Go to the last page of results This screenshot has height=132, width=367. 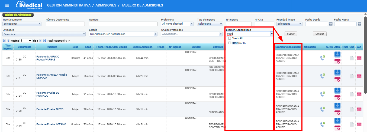click(44, 40)
